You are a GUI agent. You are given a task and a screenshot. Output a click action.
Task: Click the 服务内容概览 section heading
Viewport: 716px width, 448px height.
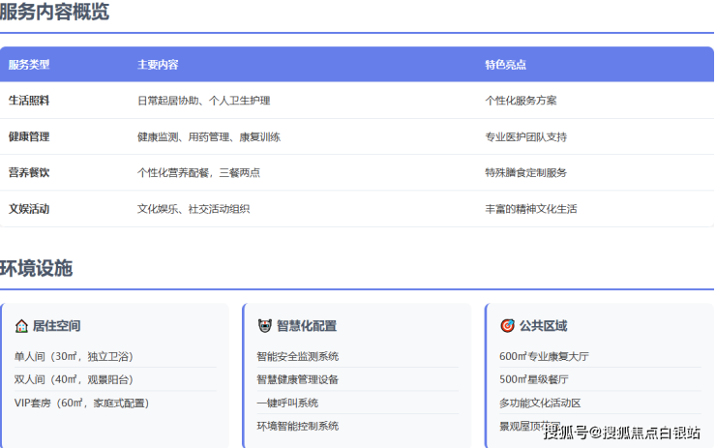pyautogui.click(x=55, y=13)
